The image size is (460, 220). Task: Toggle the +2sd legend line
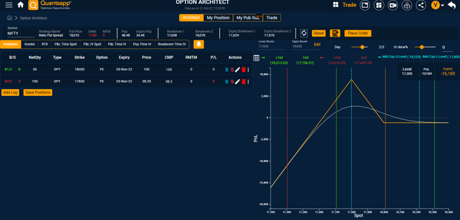(337, 60)
